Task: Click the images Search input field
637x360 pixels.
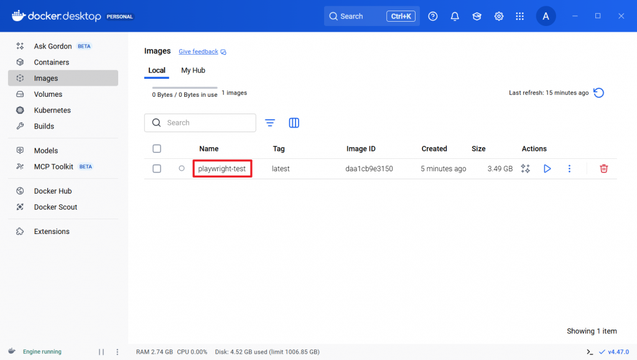Action: pyautogui.click(x=200, y=123)
